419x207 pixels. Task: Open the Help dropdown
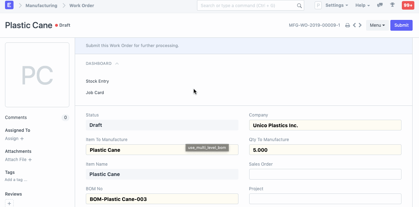pyautogui.click(x=362, y=5)
